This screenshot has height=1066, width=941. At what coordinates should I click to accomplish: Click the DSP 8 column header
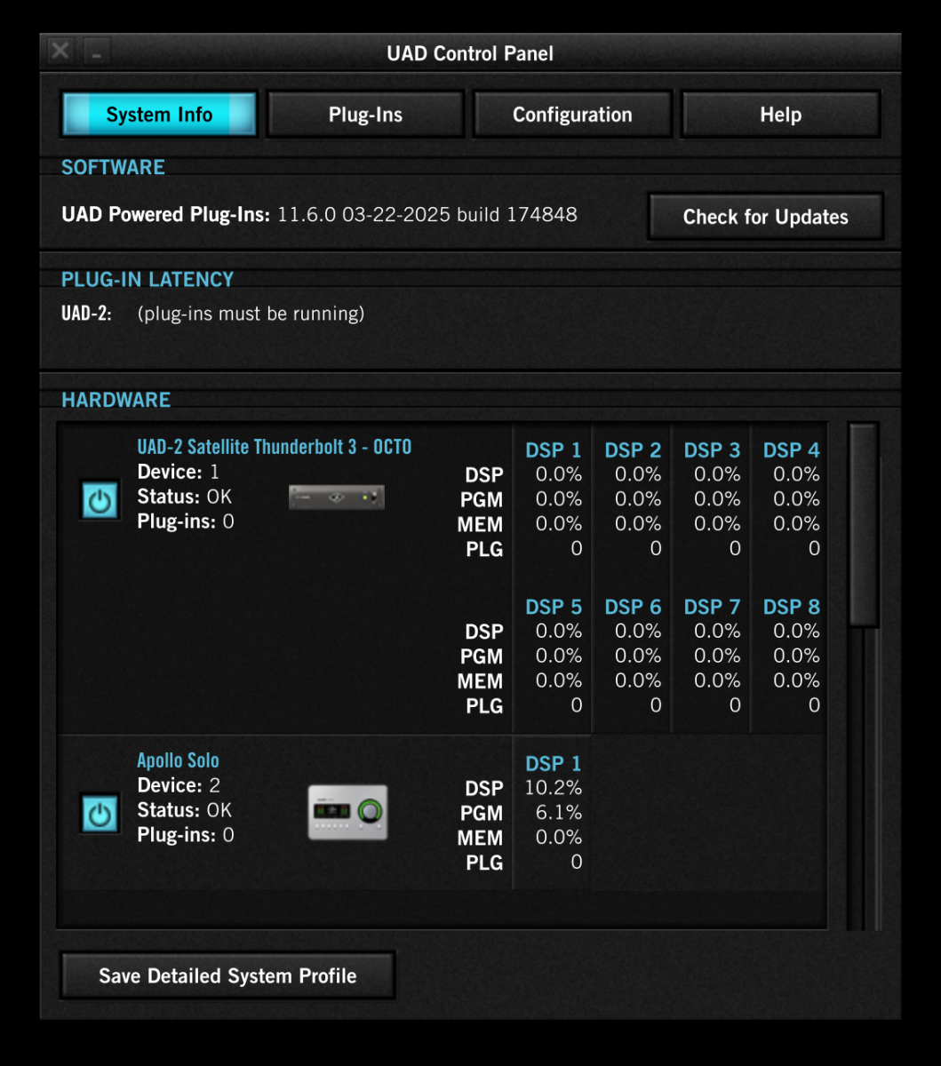791,607
